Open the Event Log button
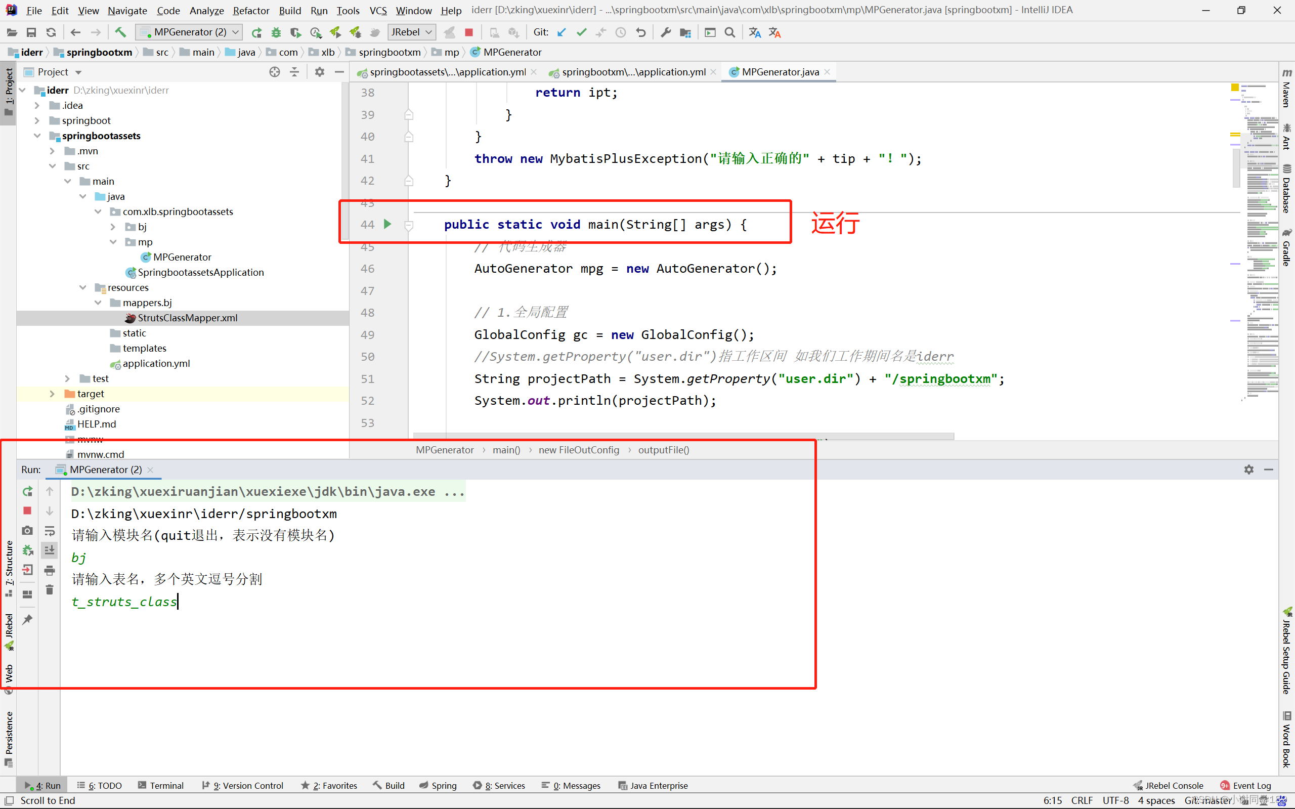This screenshot has width=1295, height=809. (1245, 785)
